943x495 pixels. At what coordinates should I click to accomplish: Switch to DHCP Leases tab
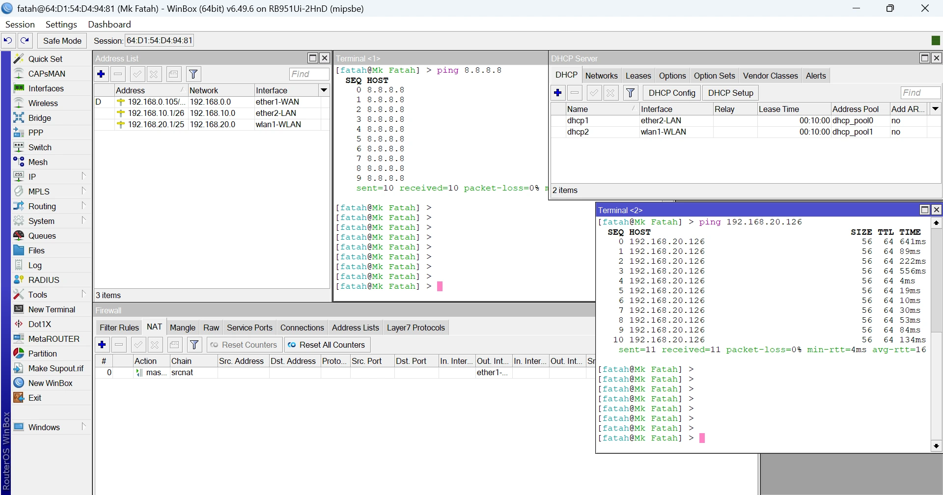tap(638, 76)
